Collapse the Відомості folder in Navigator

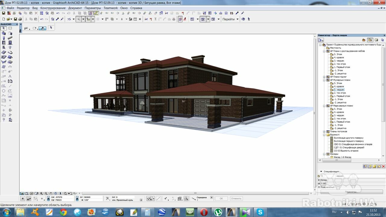[324, 135]
